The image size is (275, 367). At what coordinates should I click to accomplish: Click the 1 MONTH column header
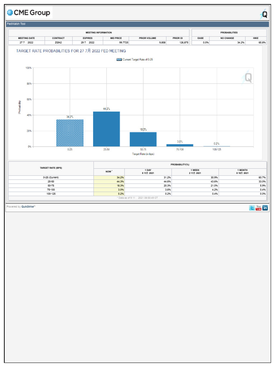click(242, 172)
